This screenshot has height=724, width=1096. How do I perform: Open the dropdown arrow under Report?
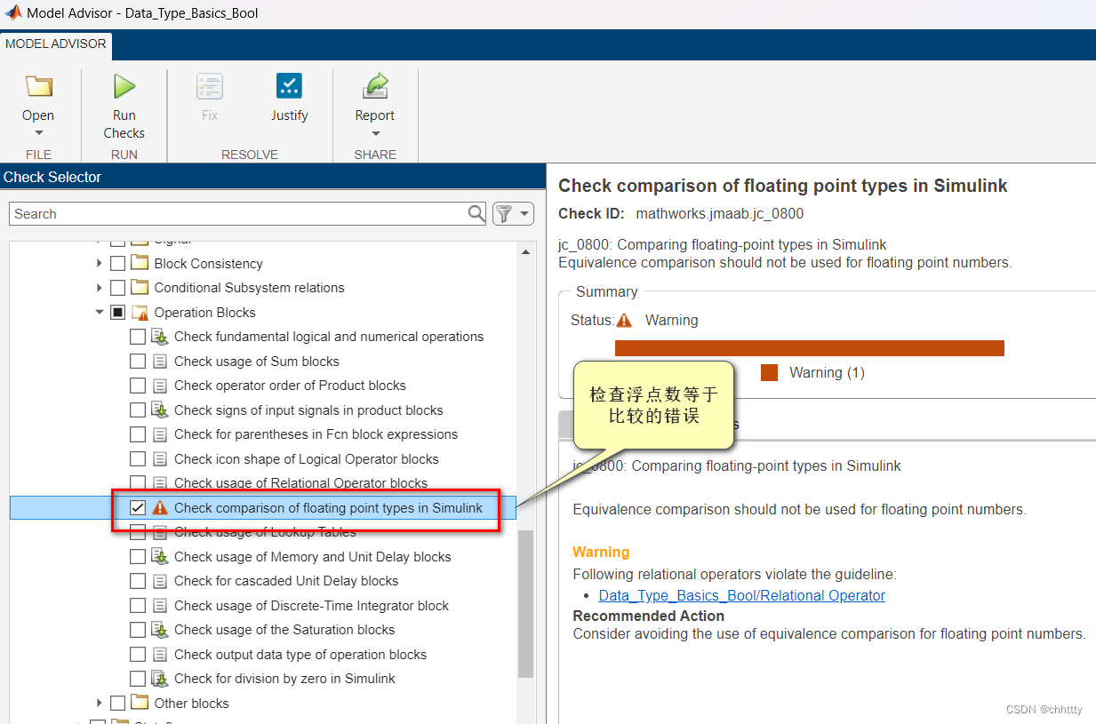point(375,134)
